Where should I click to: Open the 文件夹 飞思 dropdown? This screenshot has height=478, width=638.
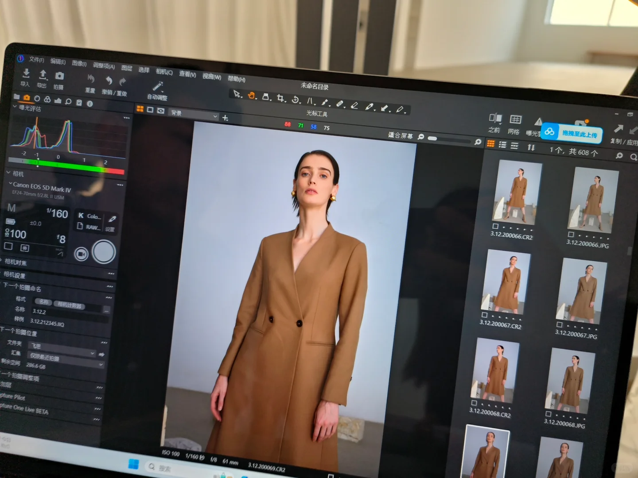pos(61,350)
